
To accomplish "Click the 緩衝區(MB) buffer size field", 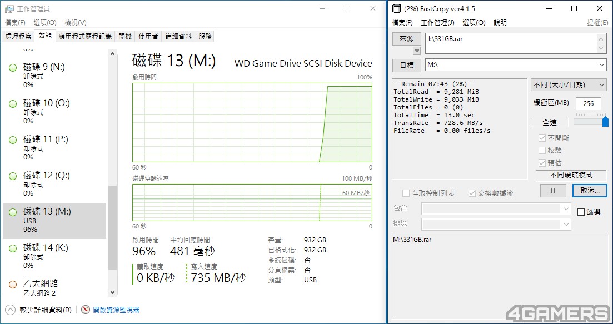I will [x=588, y=103].
